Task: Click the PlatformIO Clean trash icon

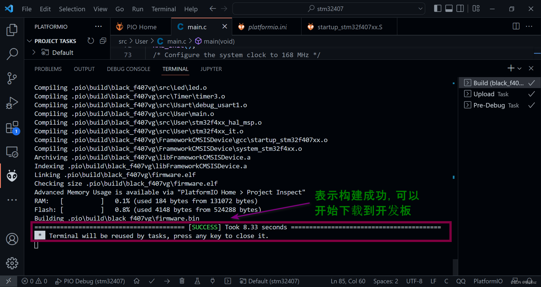Action: (182, 281)
